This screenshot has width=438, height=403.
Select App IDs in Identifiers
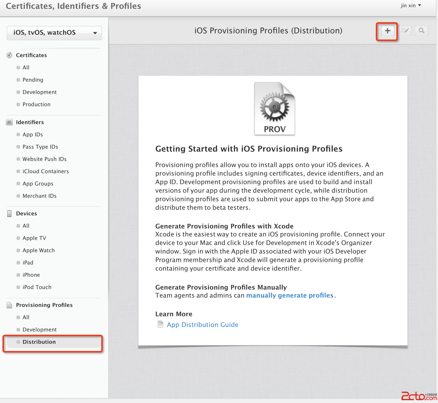click(x=33, y=135)
